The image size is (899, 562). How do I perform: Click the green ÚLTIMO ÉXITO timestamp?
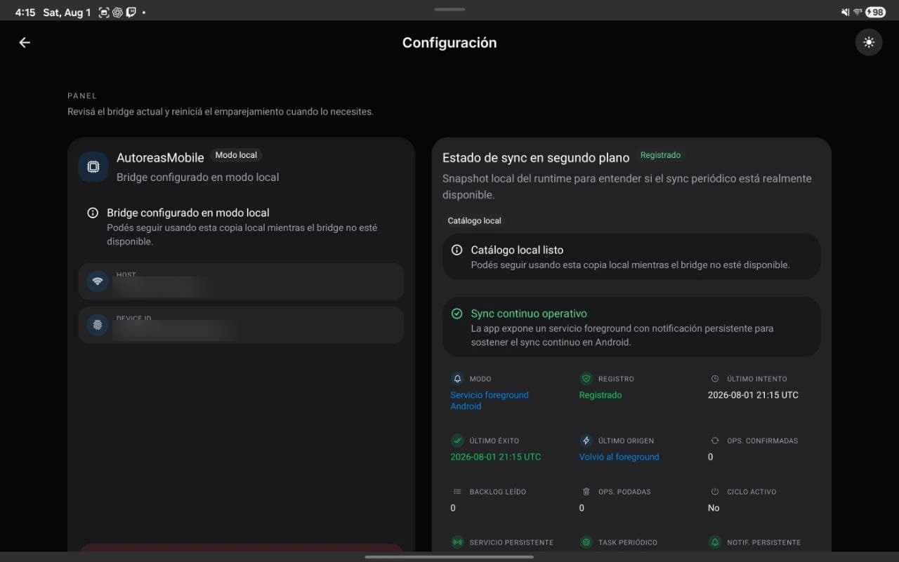coord(496,457)
